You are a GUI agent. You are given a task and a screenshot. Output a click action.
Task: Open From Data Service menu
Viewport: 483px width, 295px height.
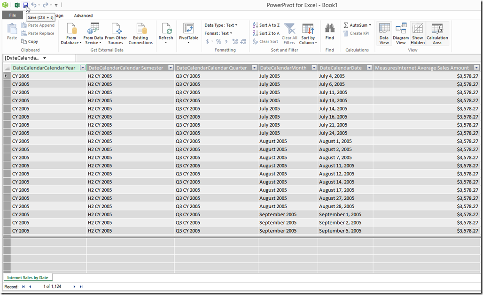click(93, 33)
